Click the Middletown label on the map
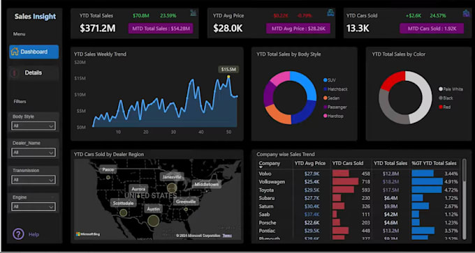Image resolution: width=475 pixels, height=253 pixels. click(x=207, y=184)
